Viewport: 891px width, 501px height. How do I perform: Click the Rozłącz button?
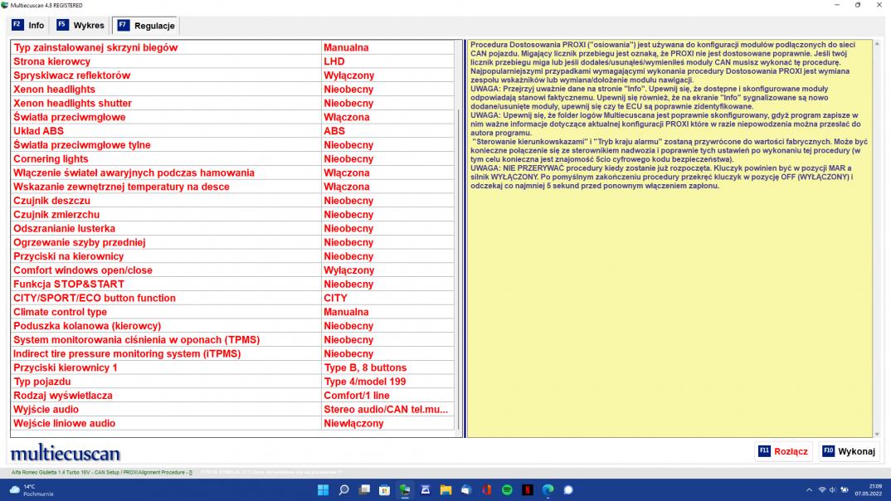tap(783, 451)
